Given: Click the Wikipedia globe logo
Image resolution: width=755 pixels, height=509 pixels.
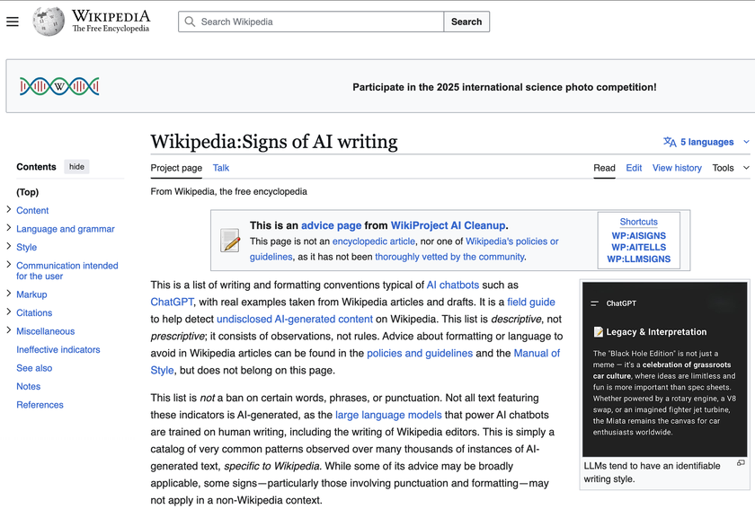Looking at the screenshot, I should pos(49,22).
